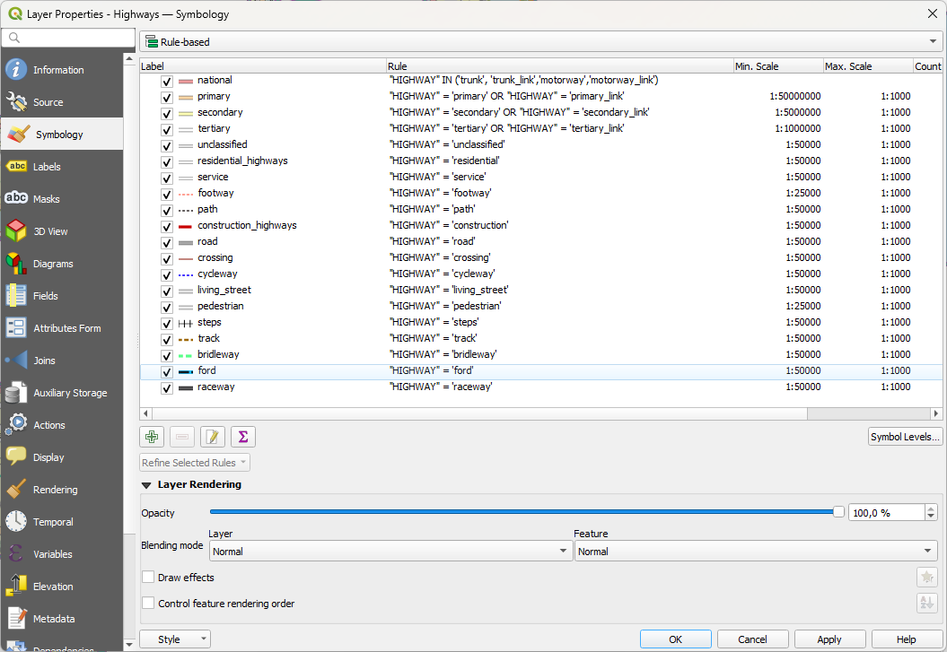
Task: Enable Control feature rendering order
Action: click(148, 604)
